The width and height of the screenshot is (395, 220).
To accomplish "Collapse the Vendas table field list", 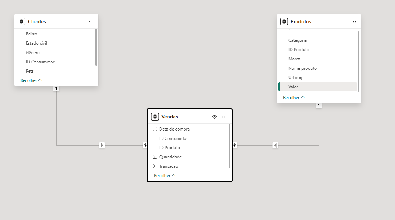I will [x=165, y=176].
